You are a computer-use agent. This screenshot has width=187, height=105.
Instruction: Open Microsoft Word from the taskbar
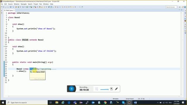point(135,102)
